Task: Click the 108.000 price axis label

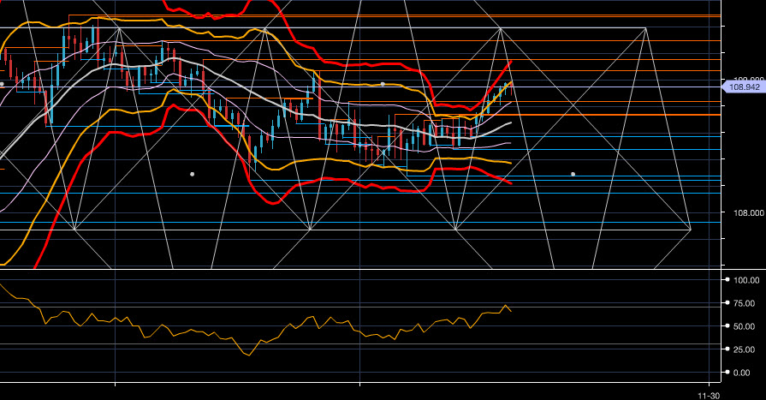Action: [x=744, y=213]
